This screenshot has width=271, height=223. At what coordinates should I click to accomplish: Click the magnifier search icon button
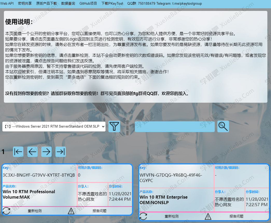point(223,126)
